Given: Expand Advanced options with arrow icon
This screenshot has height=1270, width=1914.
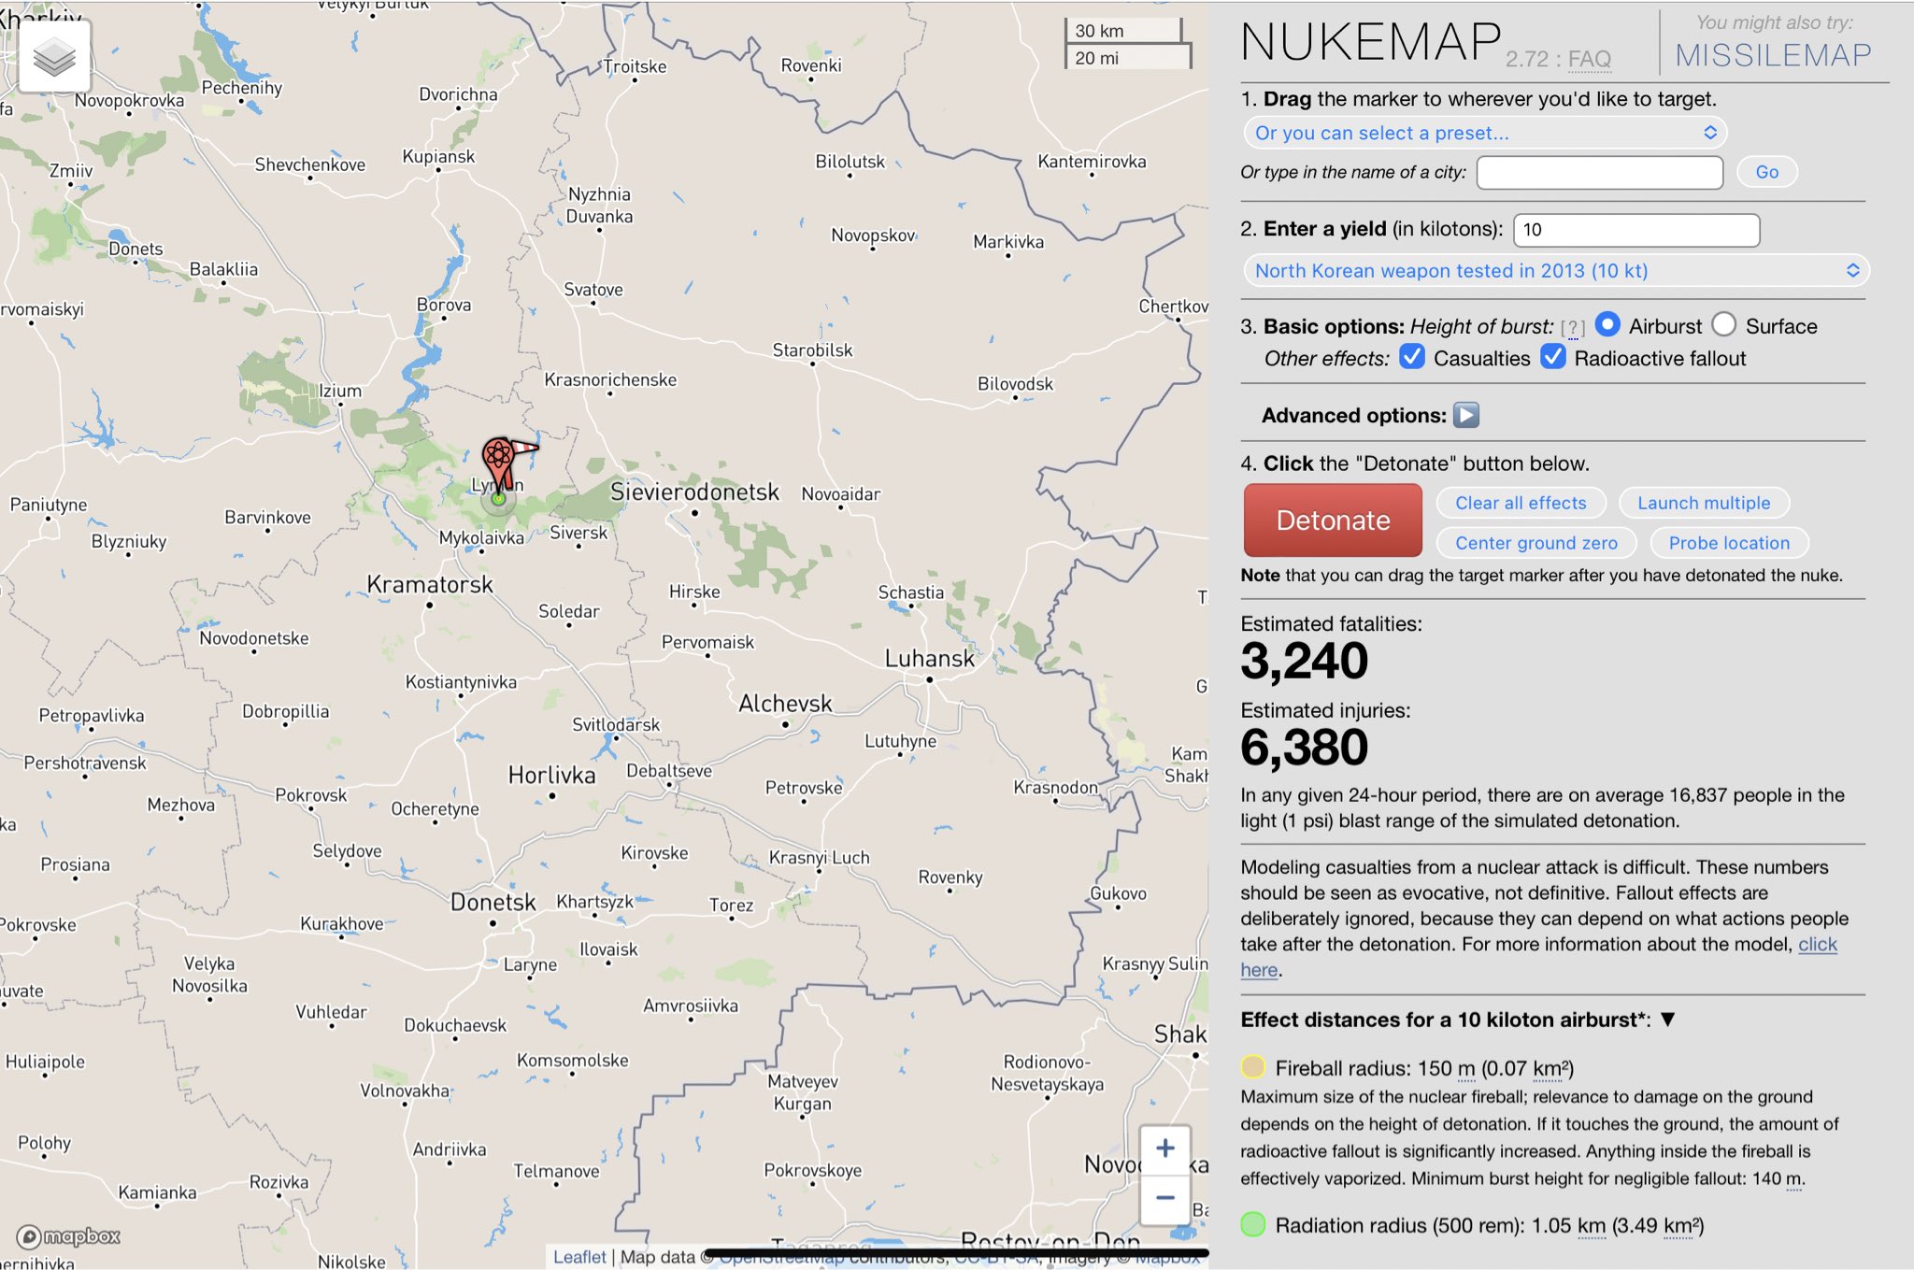Looking at the screenshot, I should [1466, 415].
